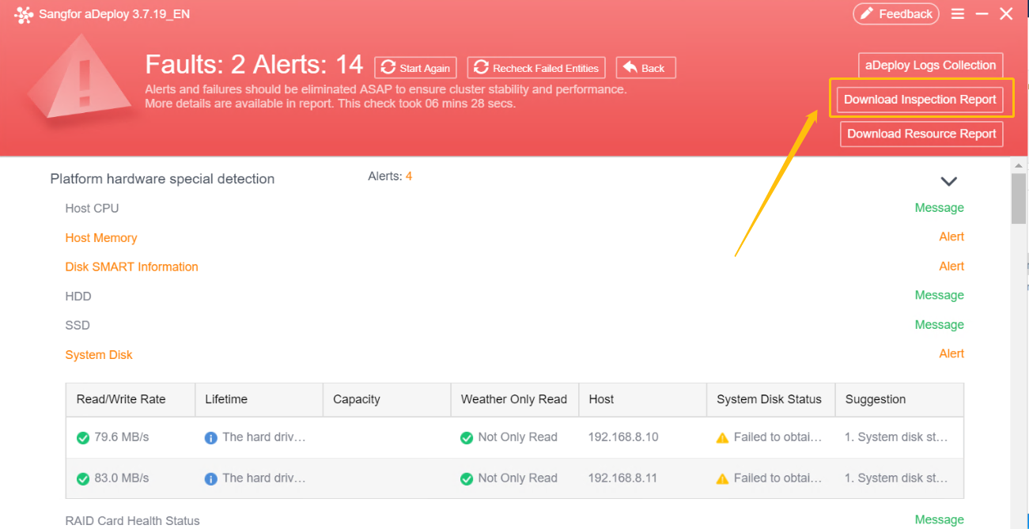1029x529 pixels.
Task: Click green check icon for 192.168.8.11 Not Only Read
Action: [467, 478]
